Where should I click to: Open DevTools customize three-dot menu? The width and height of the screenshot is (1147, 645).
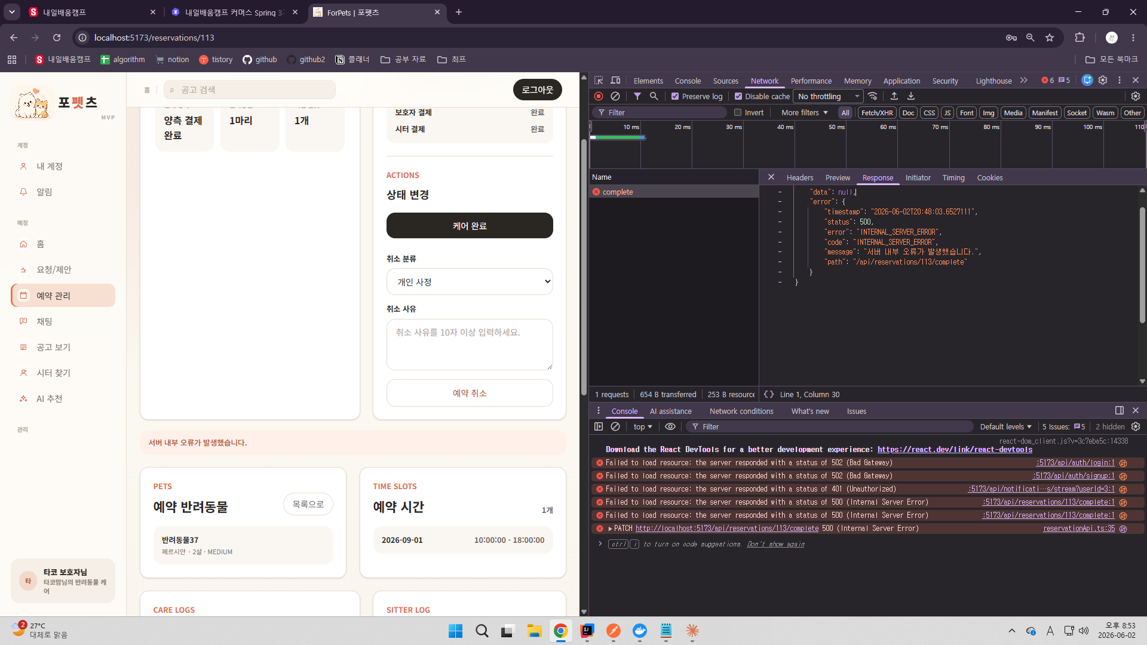(x=1120, y=80)
